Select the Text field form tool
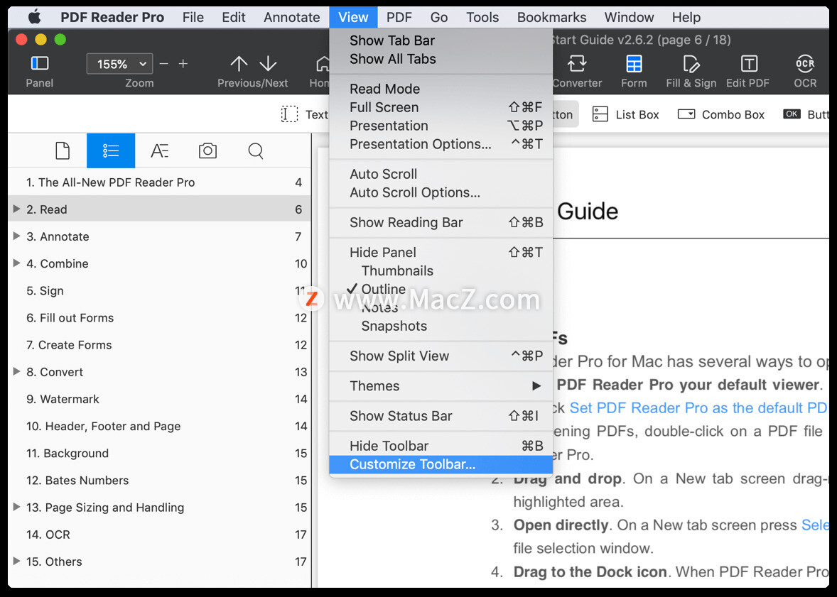The image size is (837, 597). click(x=305, y=114)
